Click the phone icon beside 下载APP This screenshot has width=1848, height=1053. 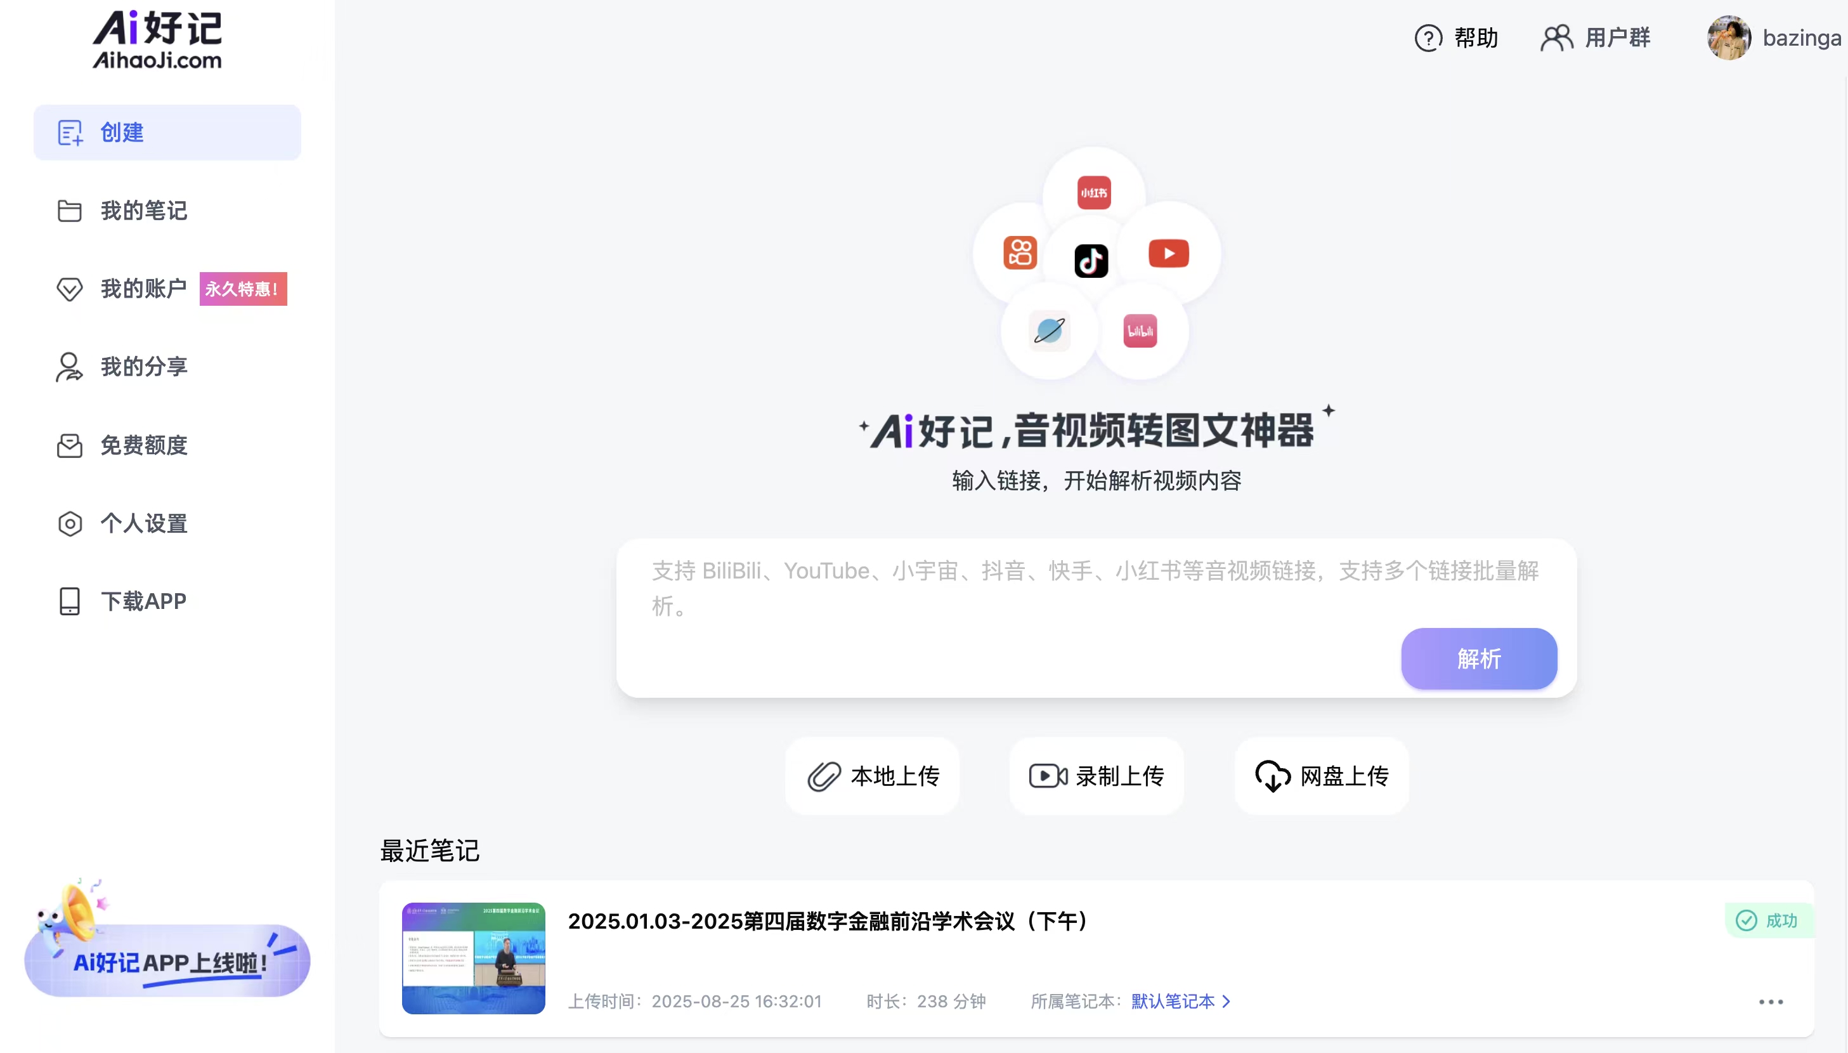(69, 602)
